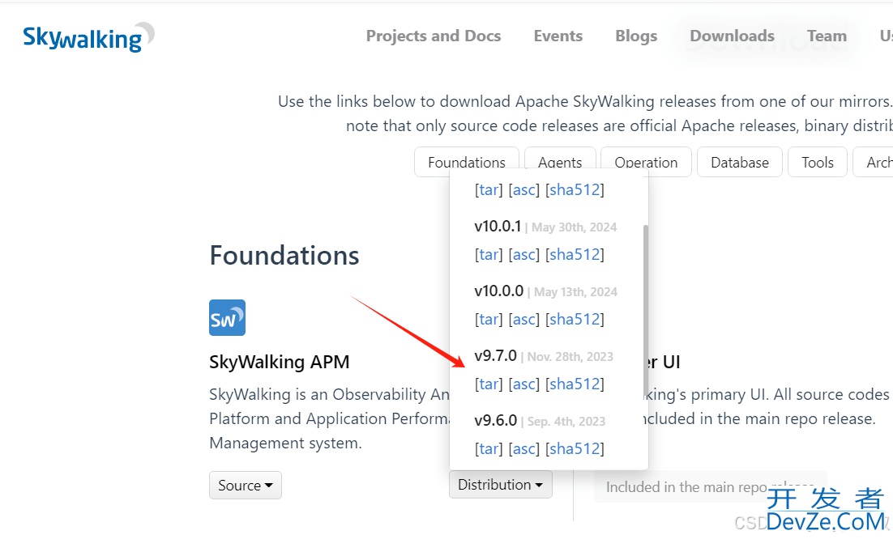
Task: Click version label v9.7.0
Action: (x=495, y=356)
